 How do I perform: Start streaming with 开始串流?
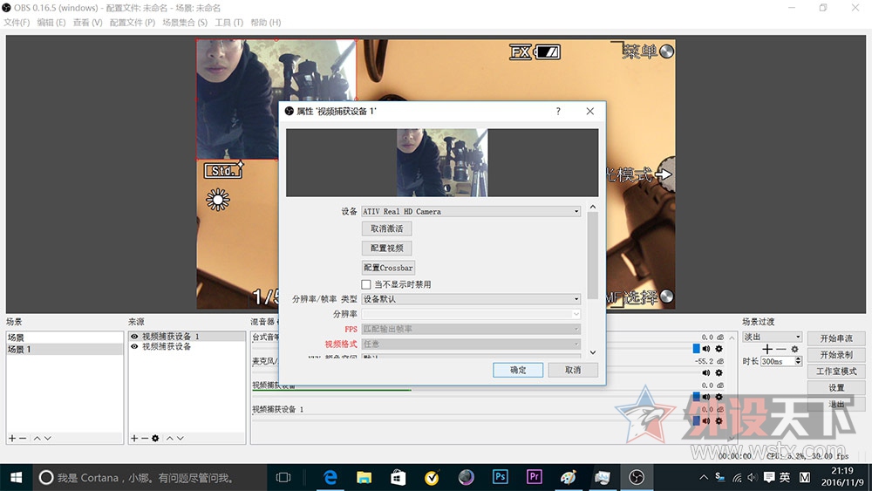836,338
